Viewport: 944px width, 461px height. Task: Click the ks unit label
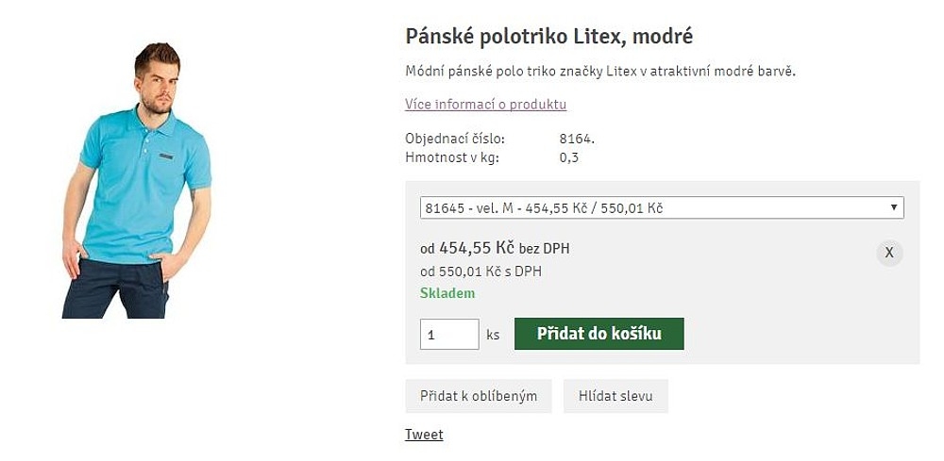click(x=493, y=335)
